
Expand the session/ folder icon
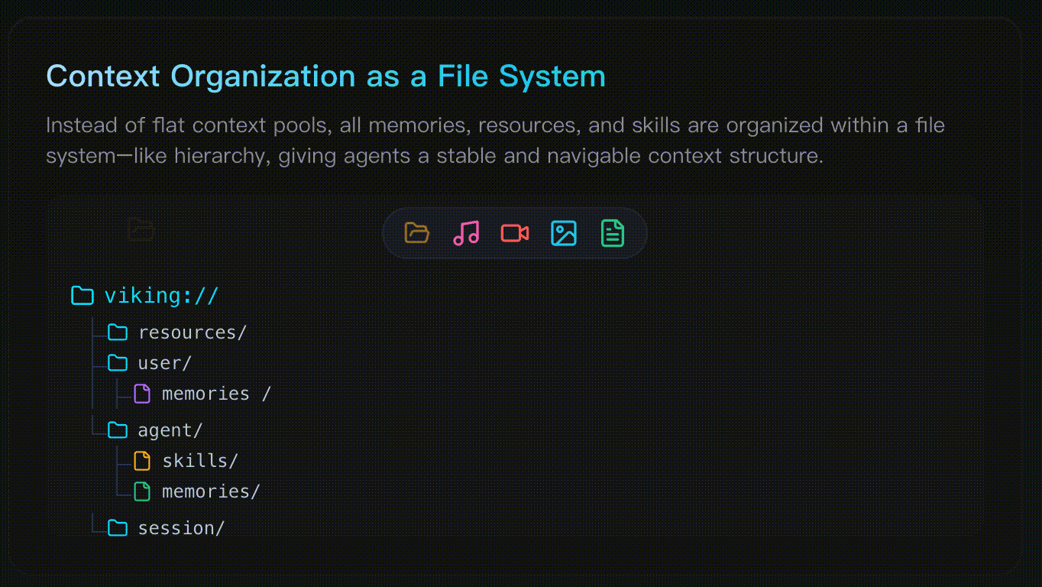coord(118,528)
